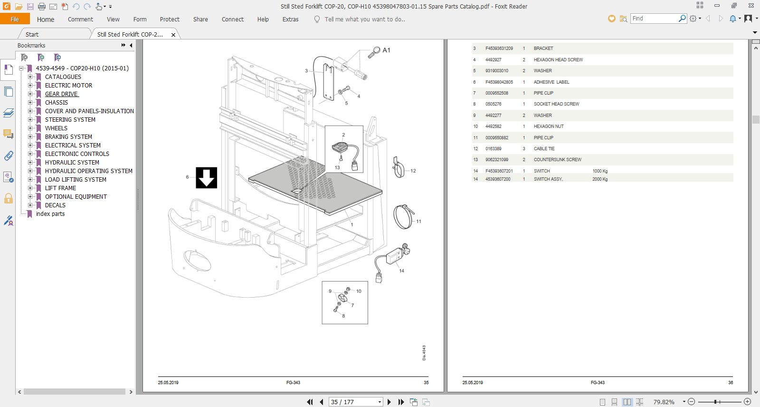Image resolution: width=760 pixels, height=407 pixels.
Task: Open the Layers panel icon
Action: click(x=8, y=113)
